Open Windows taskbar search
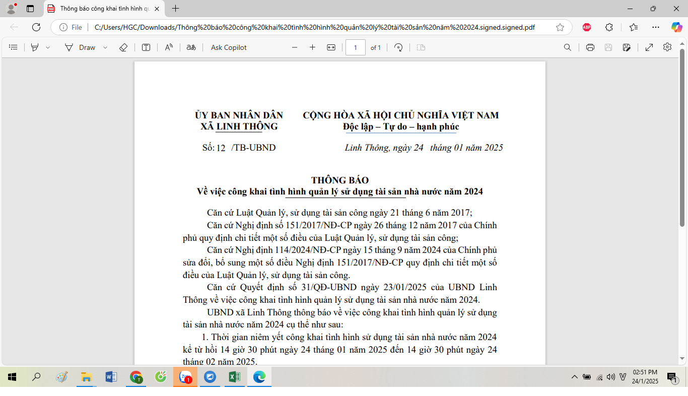 (36, 377)
